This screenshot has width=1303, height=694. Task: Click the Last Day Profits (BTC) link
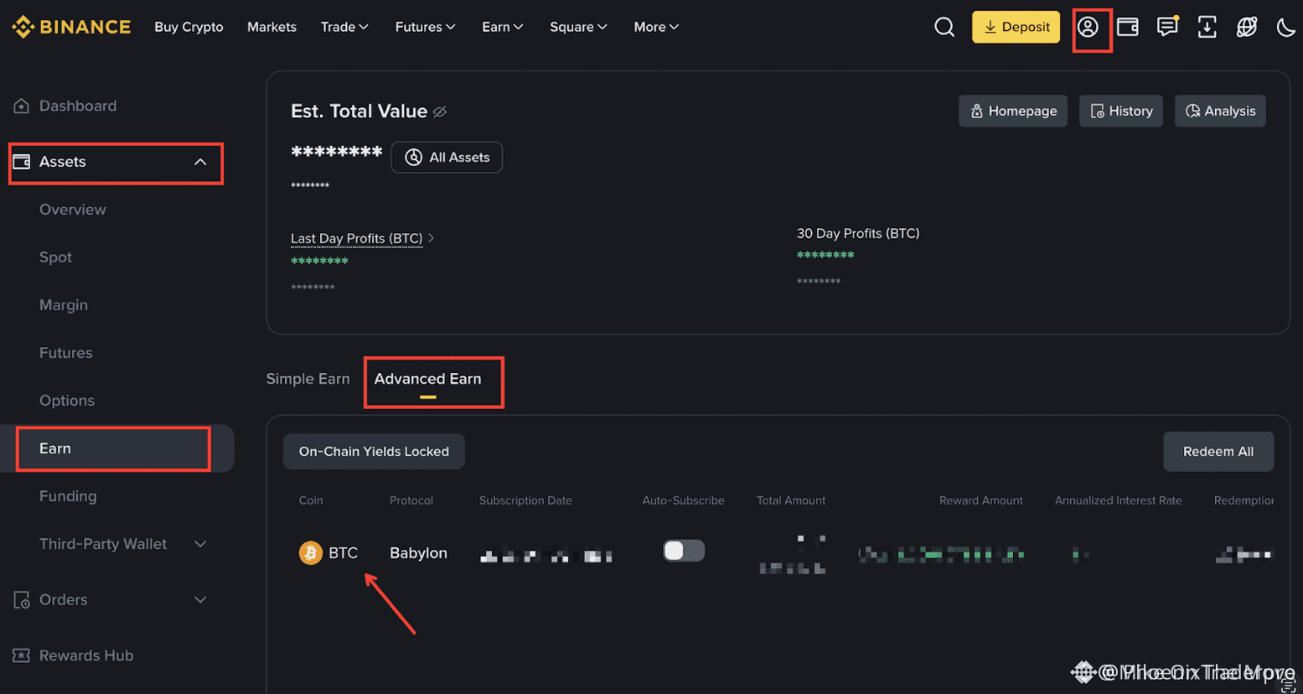coord(356,239)
